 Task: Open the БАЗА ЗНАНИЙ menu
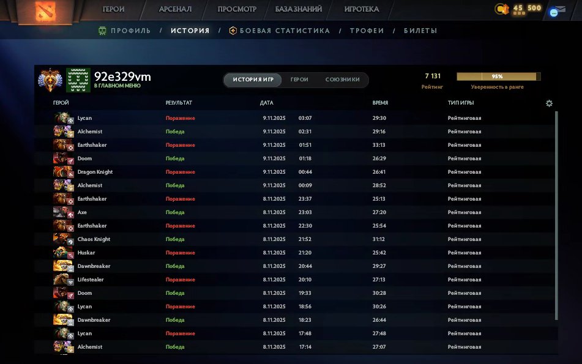pyautogui.click(x=298, y=9)
